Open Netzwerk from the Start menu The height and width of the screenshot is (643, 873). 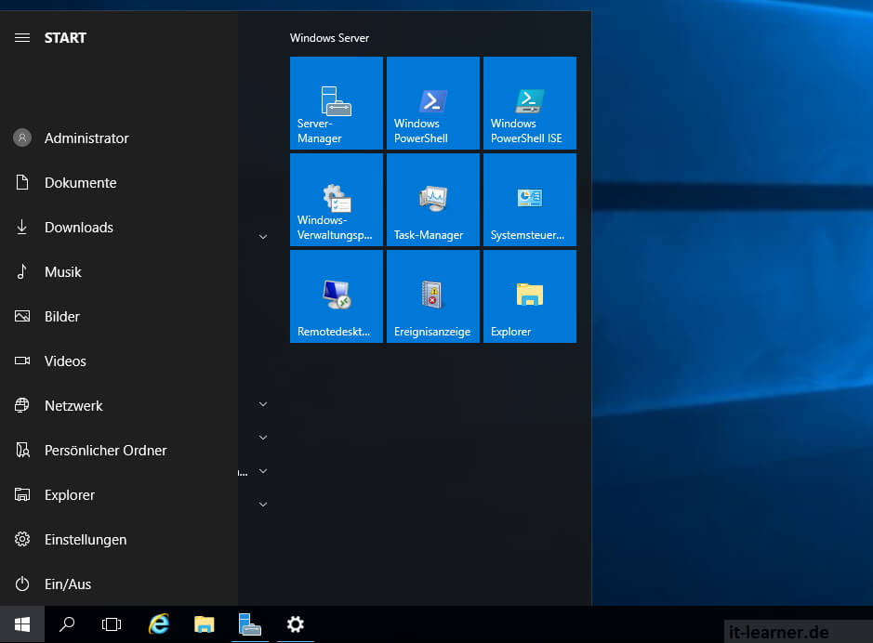pyautogui.click(x=119, y=405)
